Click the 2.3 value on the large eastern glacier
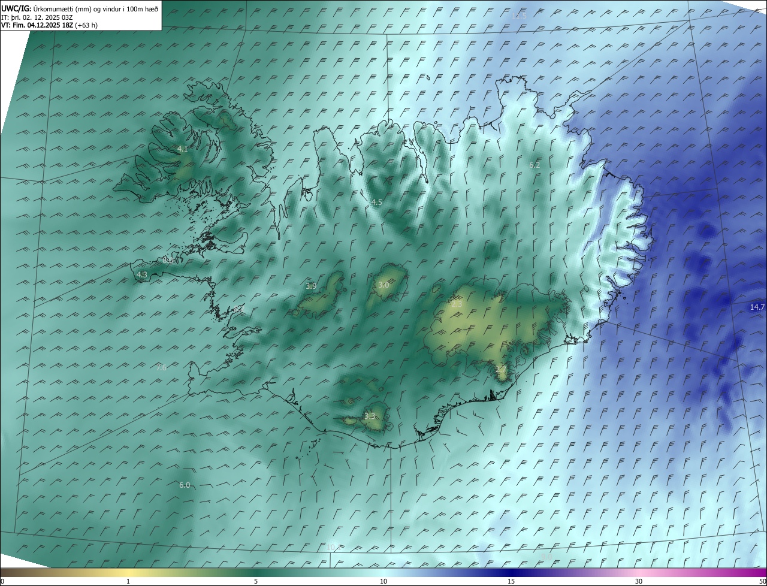767x586 pixels. (x=457, y=304)
